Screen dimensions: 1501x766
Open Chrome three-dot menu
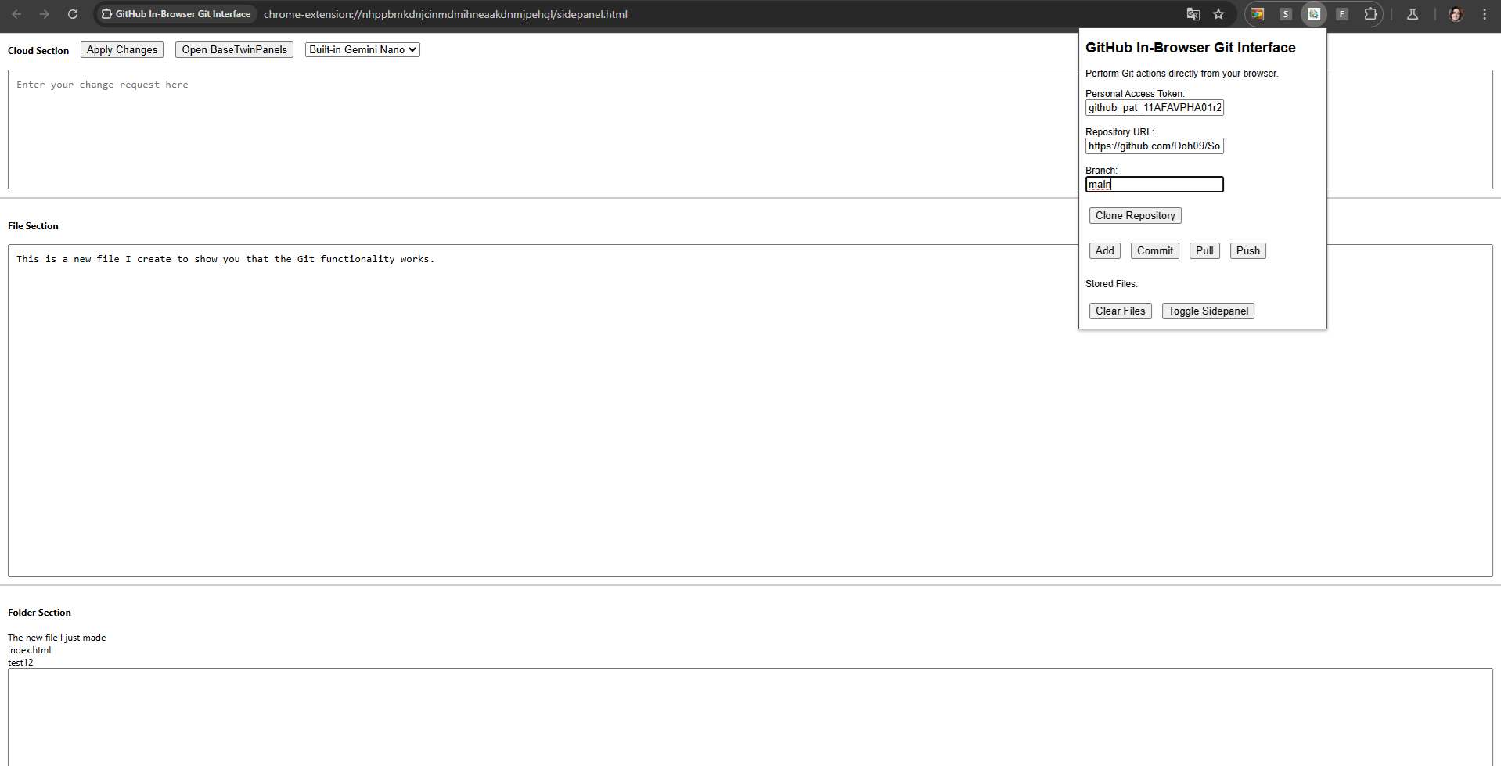click(x=1485, y=14)
